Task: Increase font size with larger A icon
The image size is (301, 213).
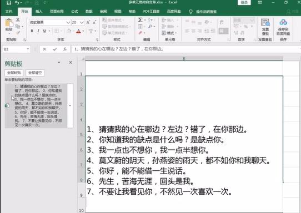Action: pos(88,22)
